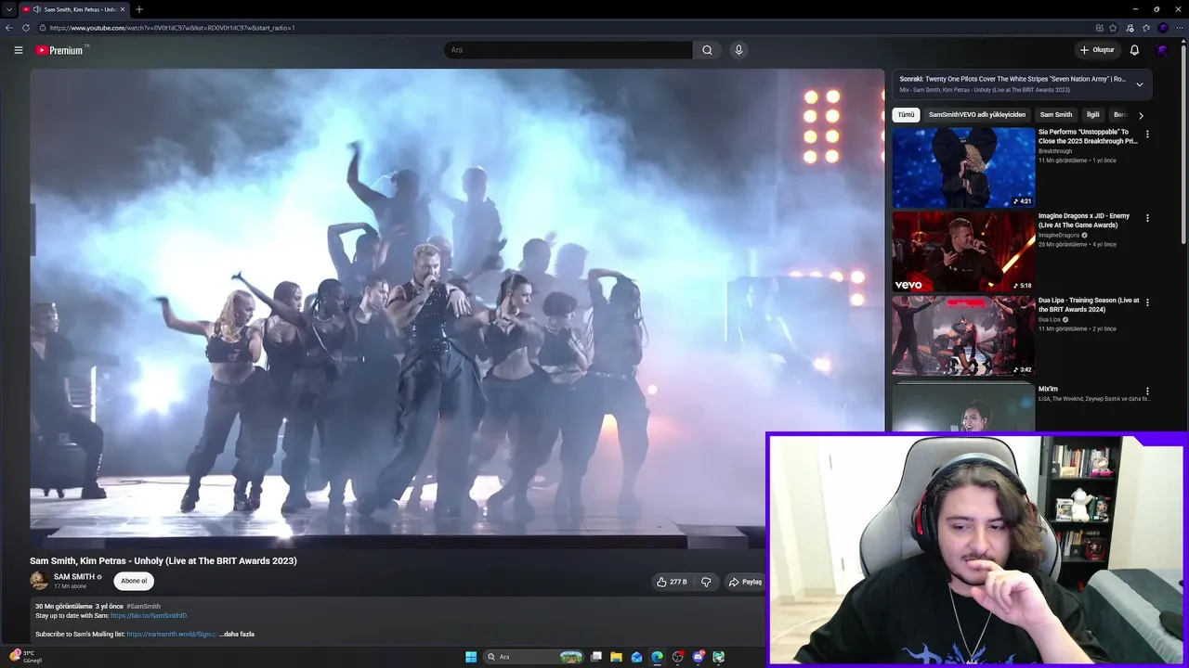Bookmark this page with star icon

[x=1113, y=28]
